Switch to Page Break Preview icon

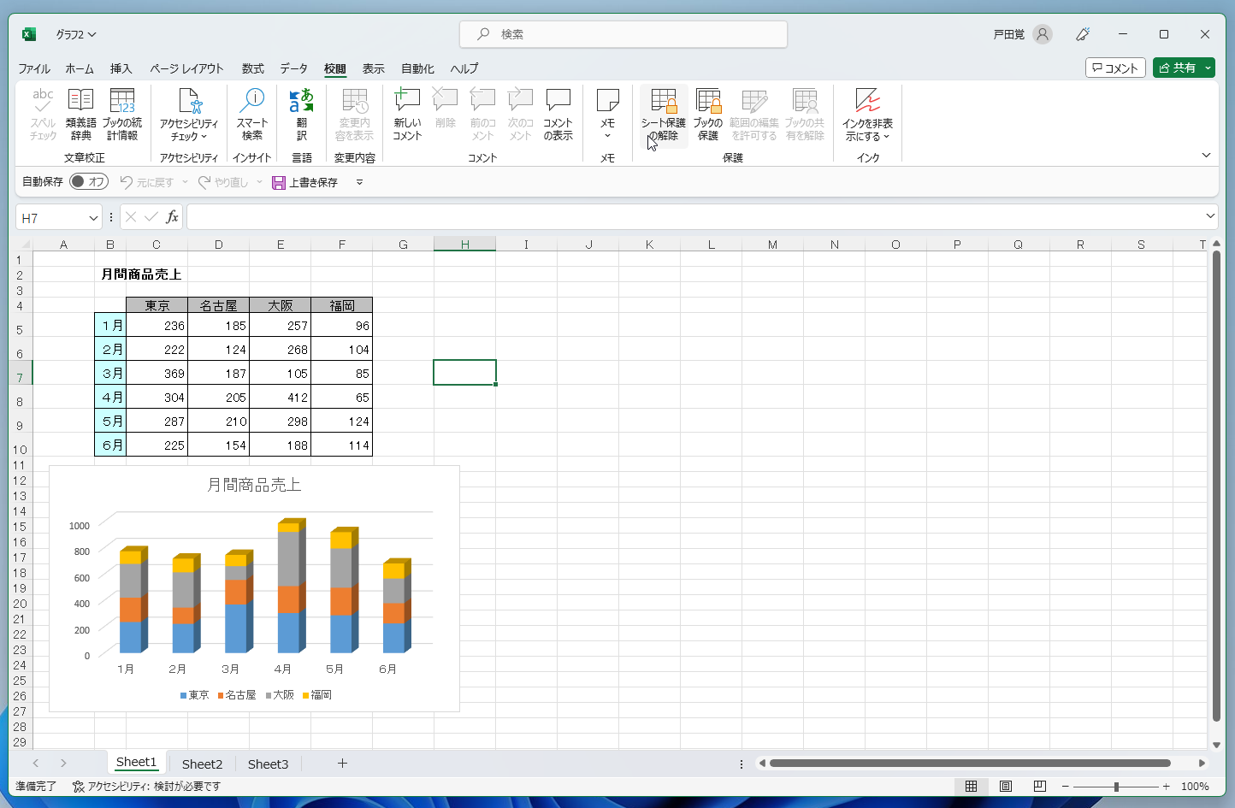tap(1040, 786)
